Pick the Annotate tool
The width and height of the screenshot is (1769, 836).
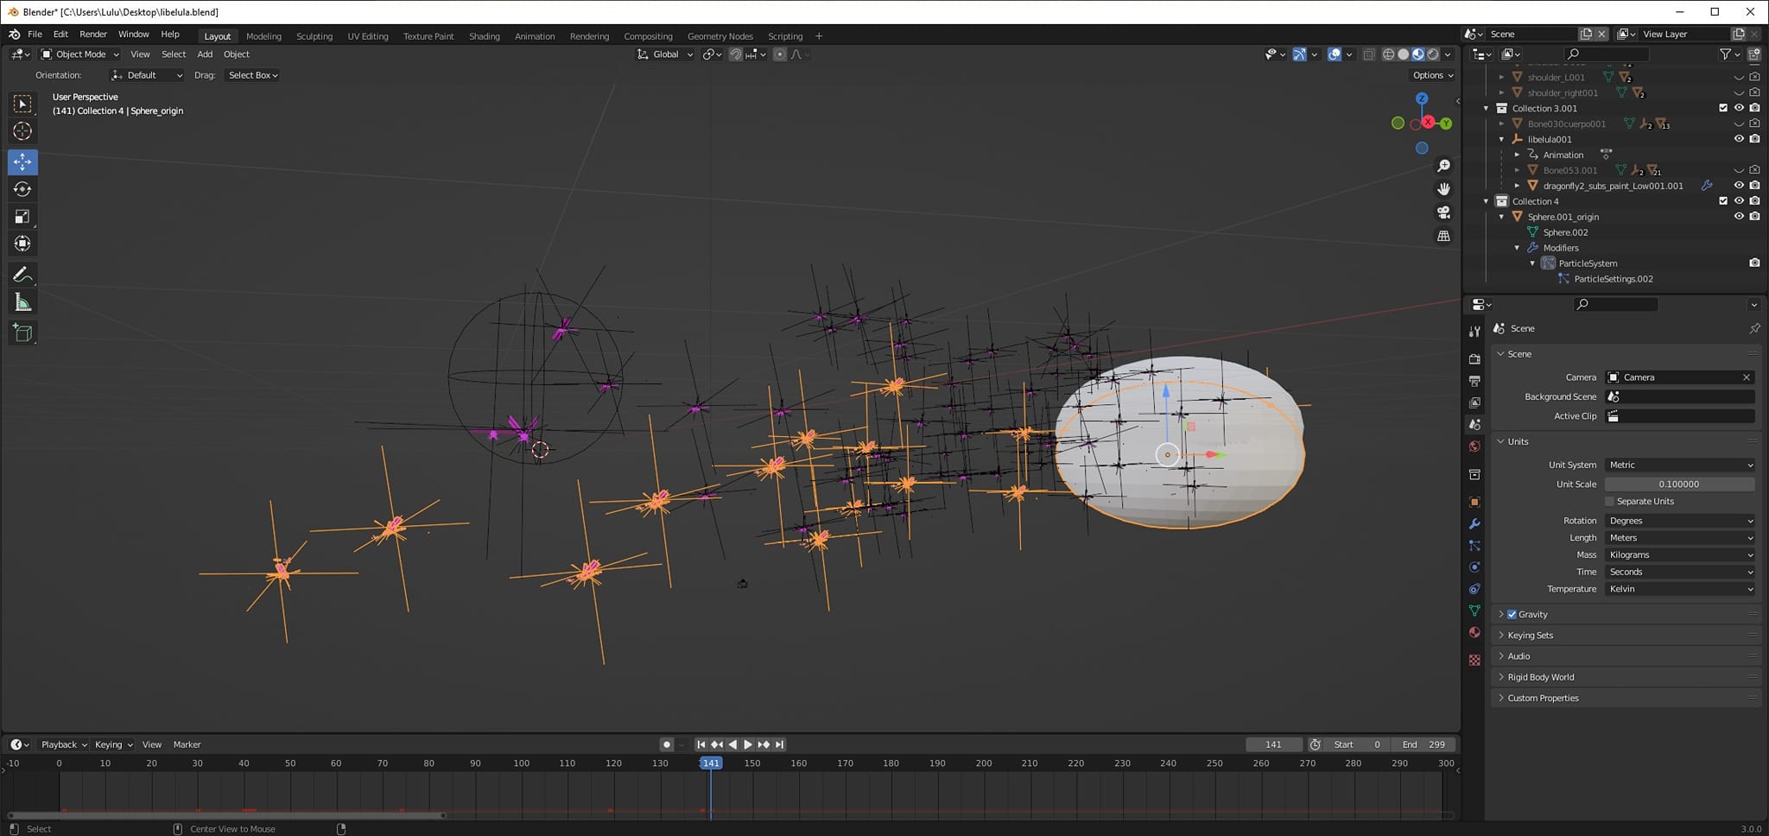tap(22, 275)
